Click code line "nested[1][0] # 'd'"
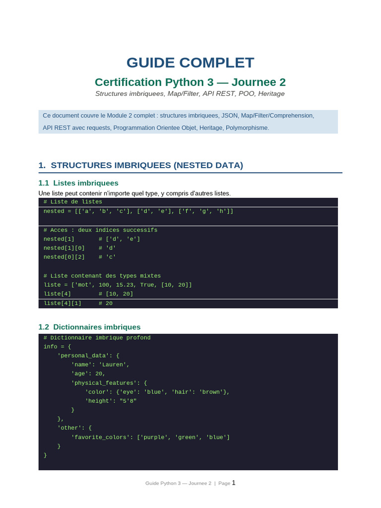The image size is (381, 508). [80, 248]
